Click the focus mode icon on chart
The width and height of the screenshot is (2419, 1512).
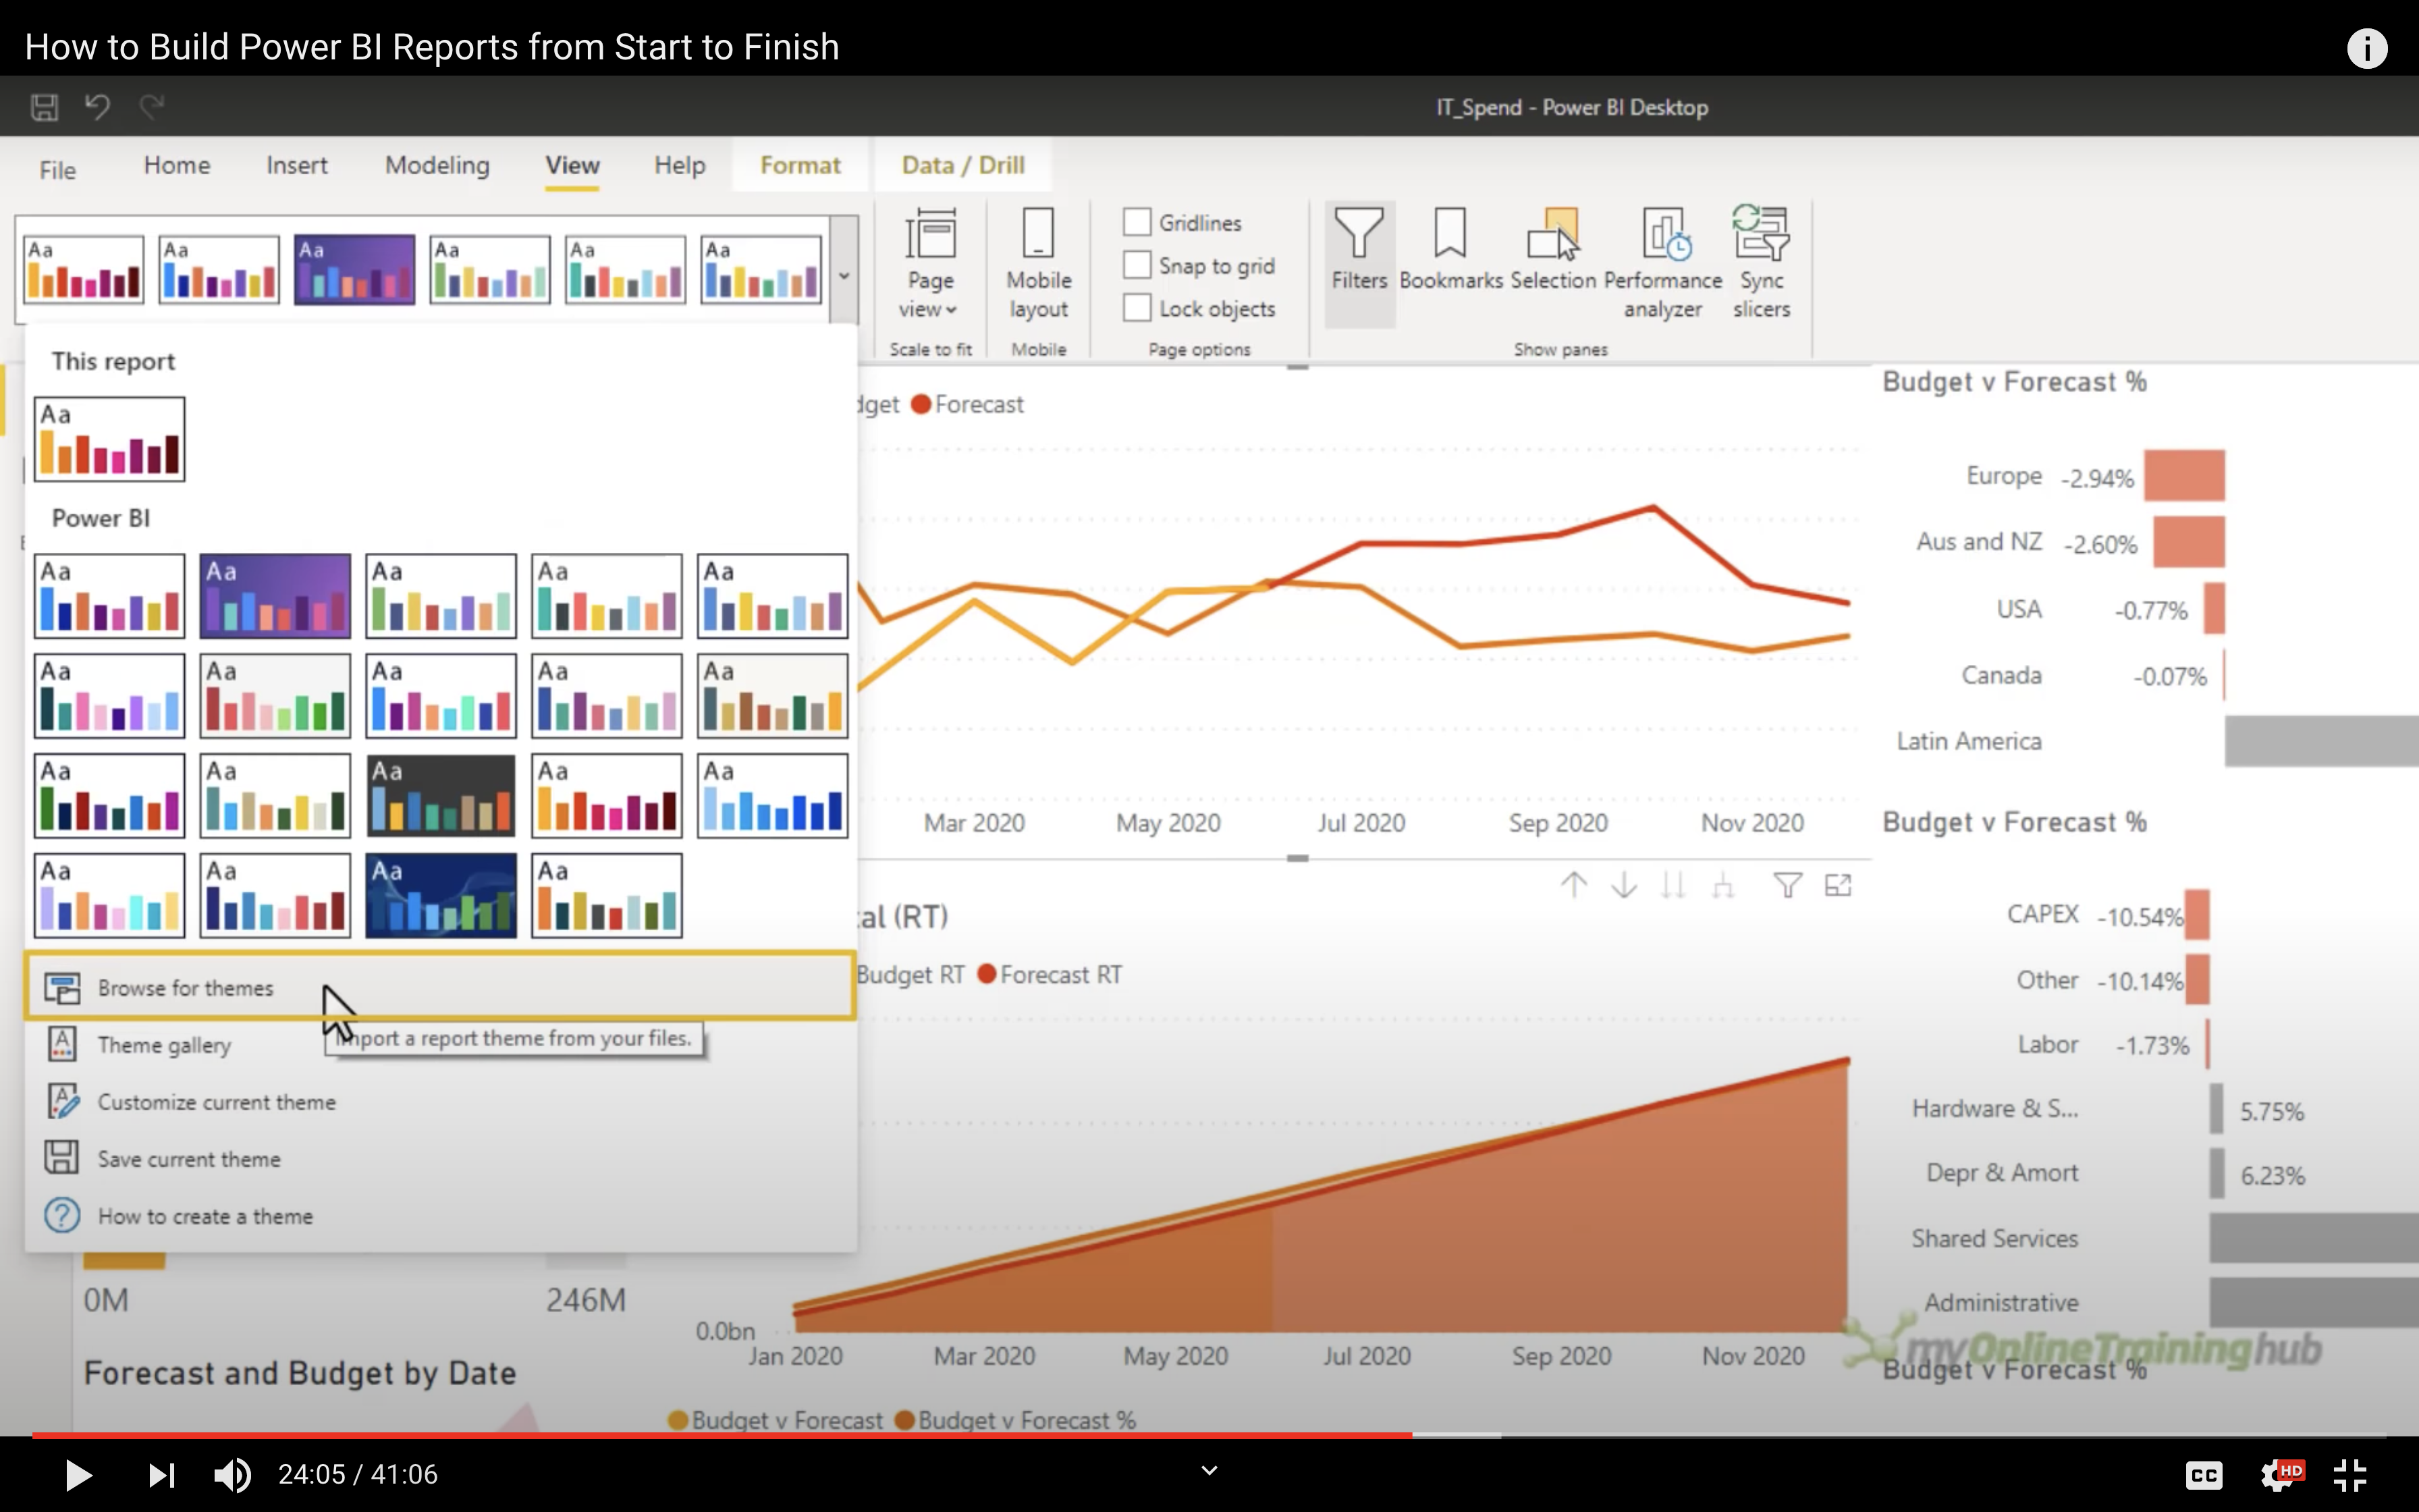click(1837, 885)
